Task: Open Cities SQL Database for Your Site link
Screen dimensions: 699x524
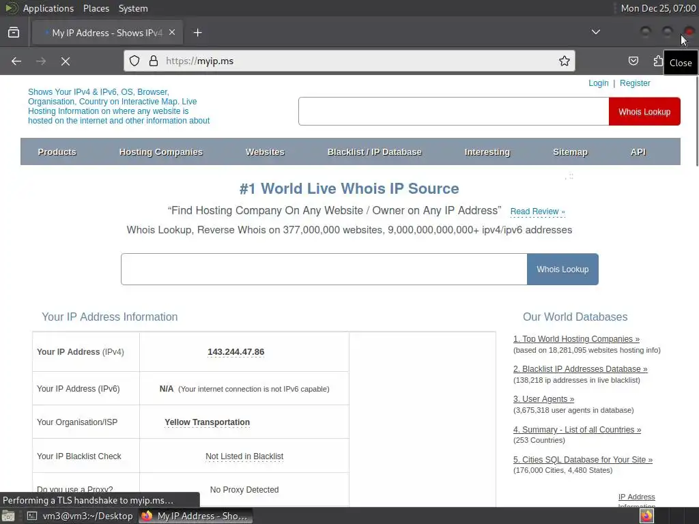Action: tap(583, 460)
